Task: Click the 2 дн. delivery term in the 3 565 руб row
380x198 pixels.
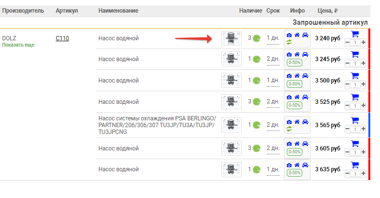Action: click(273, 125)
